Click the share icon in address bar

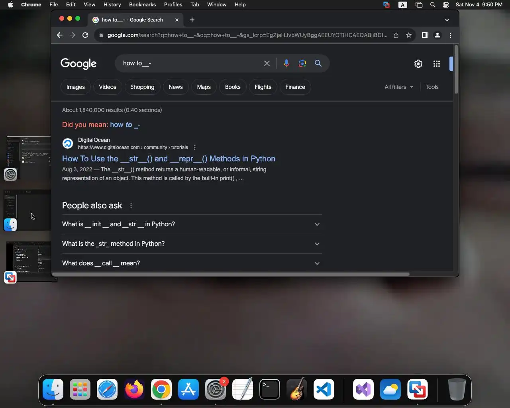tap(396, 35)
